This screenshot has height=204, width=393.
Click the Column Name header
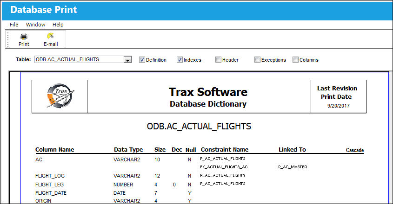[54, 149]
